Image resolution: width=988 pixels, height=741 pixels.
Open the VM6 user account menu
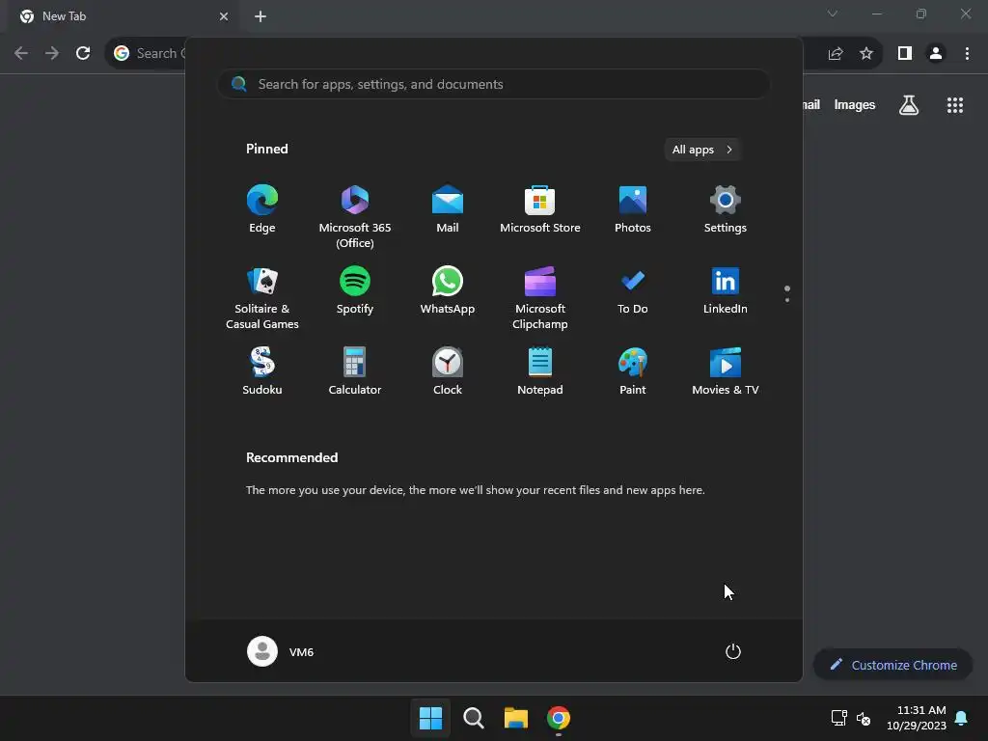[281, 651]
